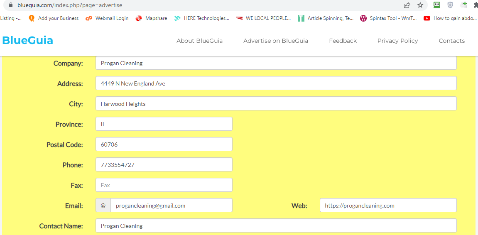The width and height of the screenshot is (478, 235).
Task: Click the extension icon with green plus
Action: point(463,5)
